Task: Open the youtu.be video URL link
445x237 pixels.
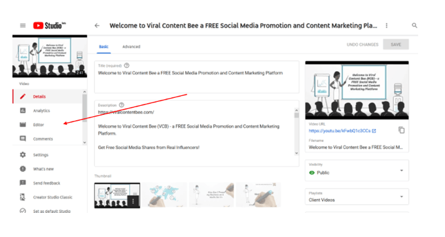Action: click(340, 131)
